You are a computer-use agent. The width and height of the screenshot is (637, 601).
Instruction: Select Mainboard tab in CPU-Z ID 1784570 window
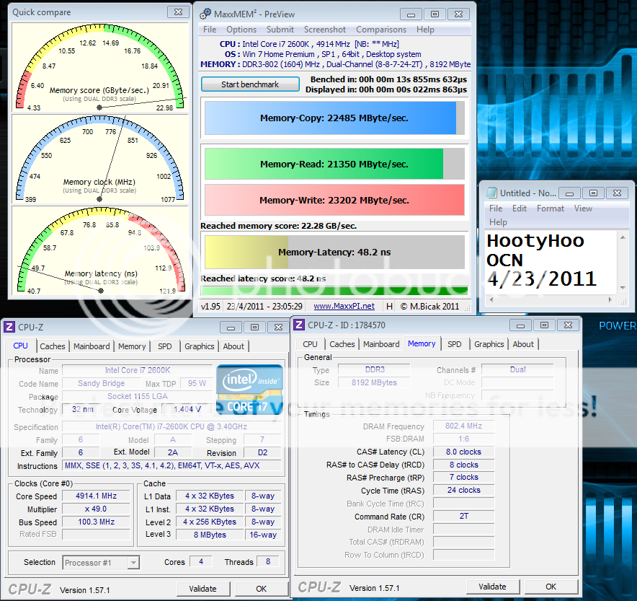coord(381,344)
